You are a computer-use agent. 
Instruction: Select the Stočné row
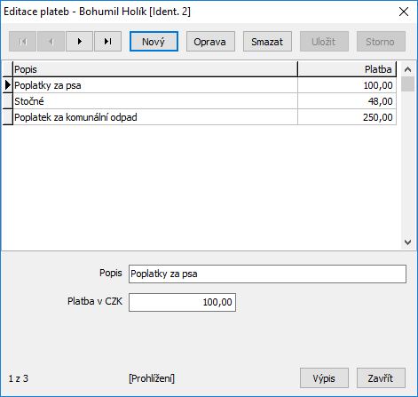[x=204, y=101]
